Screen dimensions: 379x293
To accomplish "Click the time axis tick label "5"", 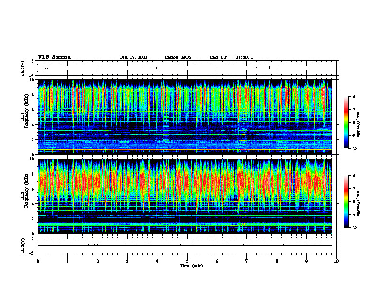I will (x=187, y=261).
